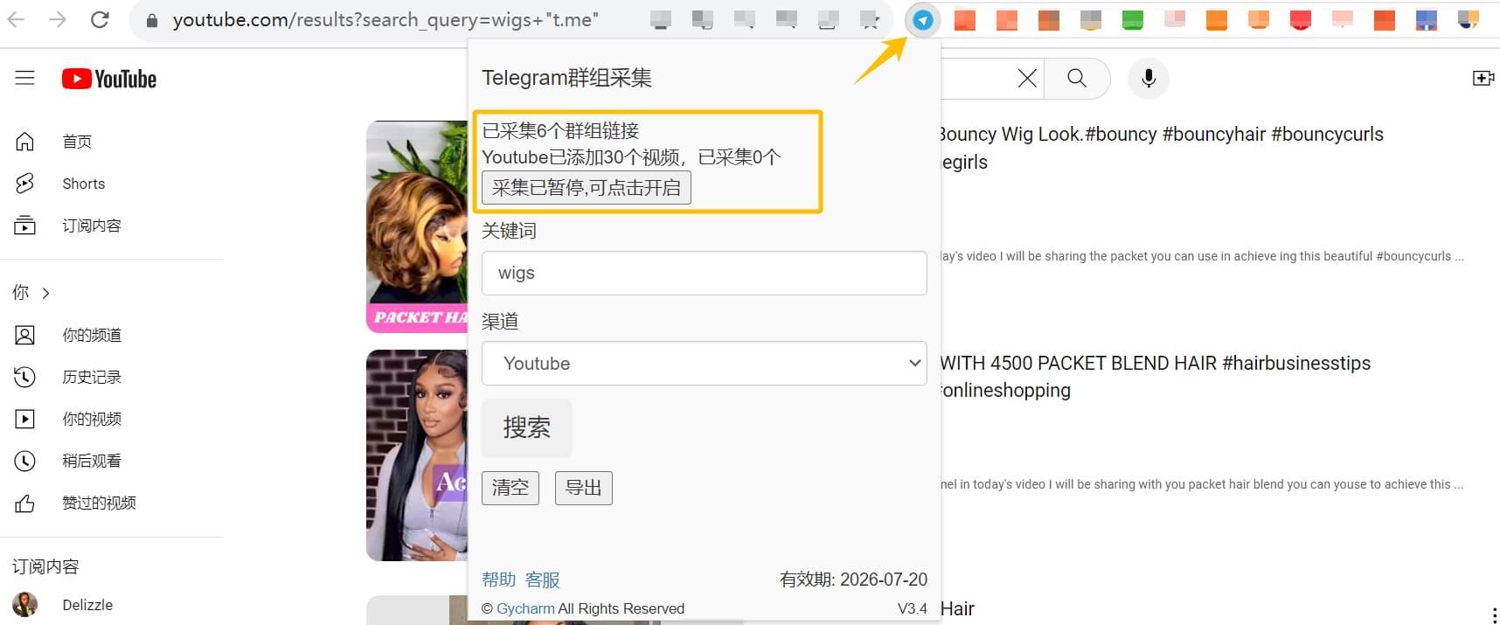Click the 已采集6个群组链接 status text
This screenshot has width=1500, height=625.
(560, 131)
